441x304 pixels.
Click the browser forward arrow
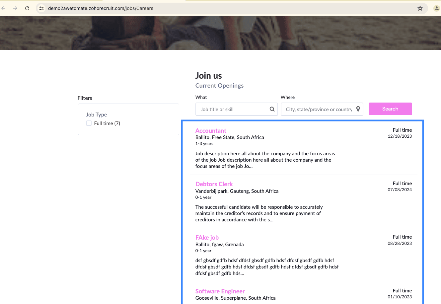pos(15,8)
